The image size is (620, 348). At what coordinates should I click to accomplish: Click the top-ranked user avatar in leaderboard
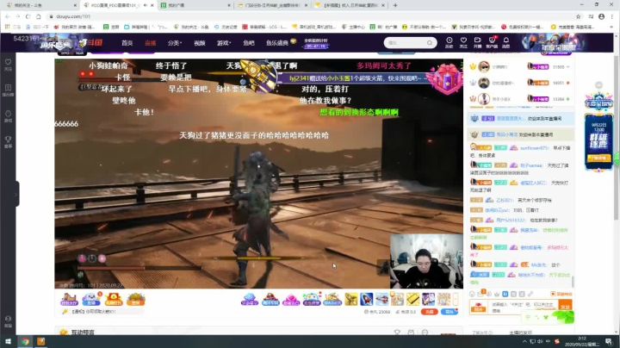[484, 67]
